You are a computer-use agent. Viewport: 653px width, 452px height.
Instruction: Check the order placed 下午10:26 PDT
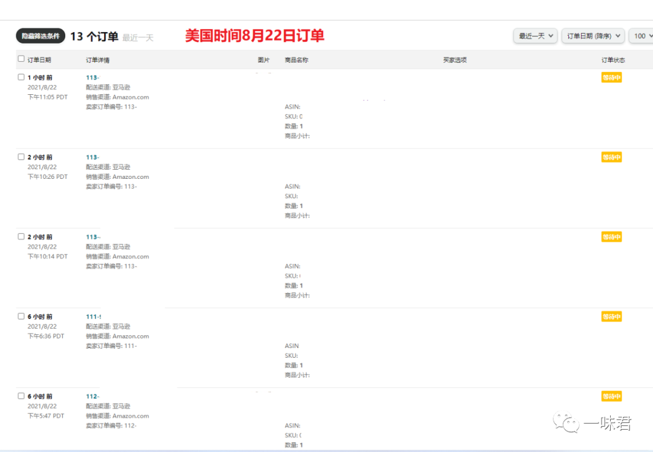(x=21, y=157)
